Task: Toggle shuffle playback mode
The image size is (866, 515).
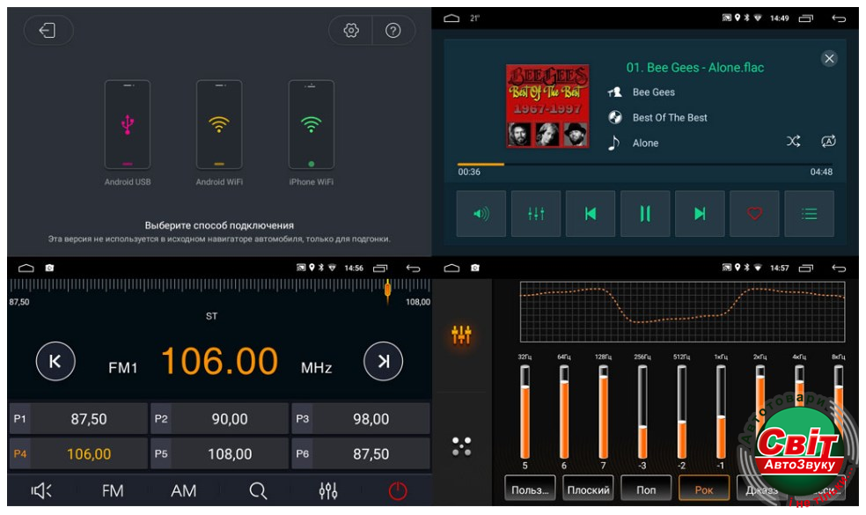Action: [x=793, y=142]
